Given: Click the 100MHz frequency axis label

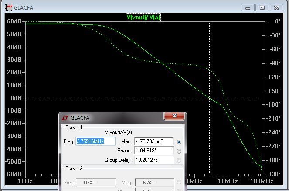Looking at the screenshot, I should tap(262, 181).
